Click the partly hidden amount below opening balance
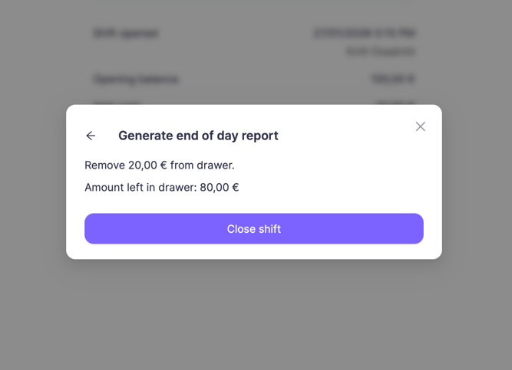 pyautogui.click(x=395, y=103)
